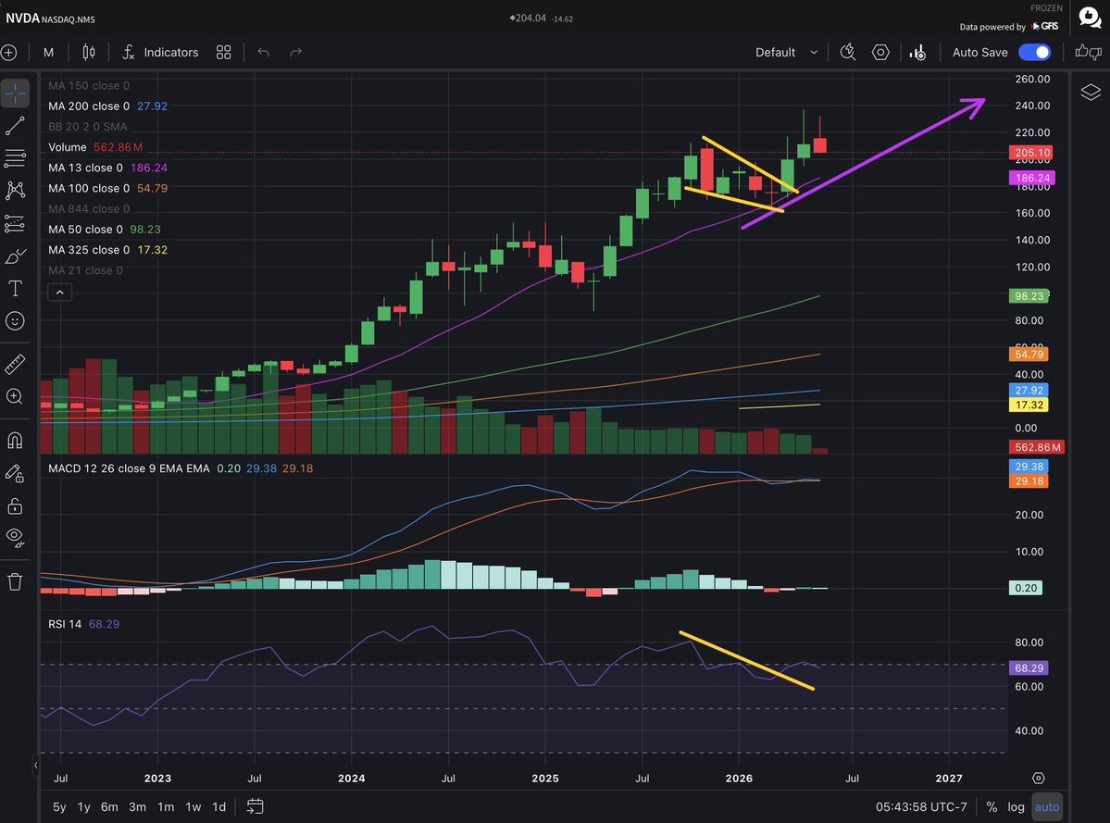Select the MA 50 close legend entry
Image resolution: width=1110 pixels, height=823 pixels.
click(104, 230)
